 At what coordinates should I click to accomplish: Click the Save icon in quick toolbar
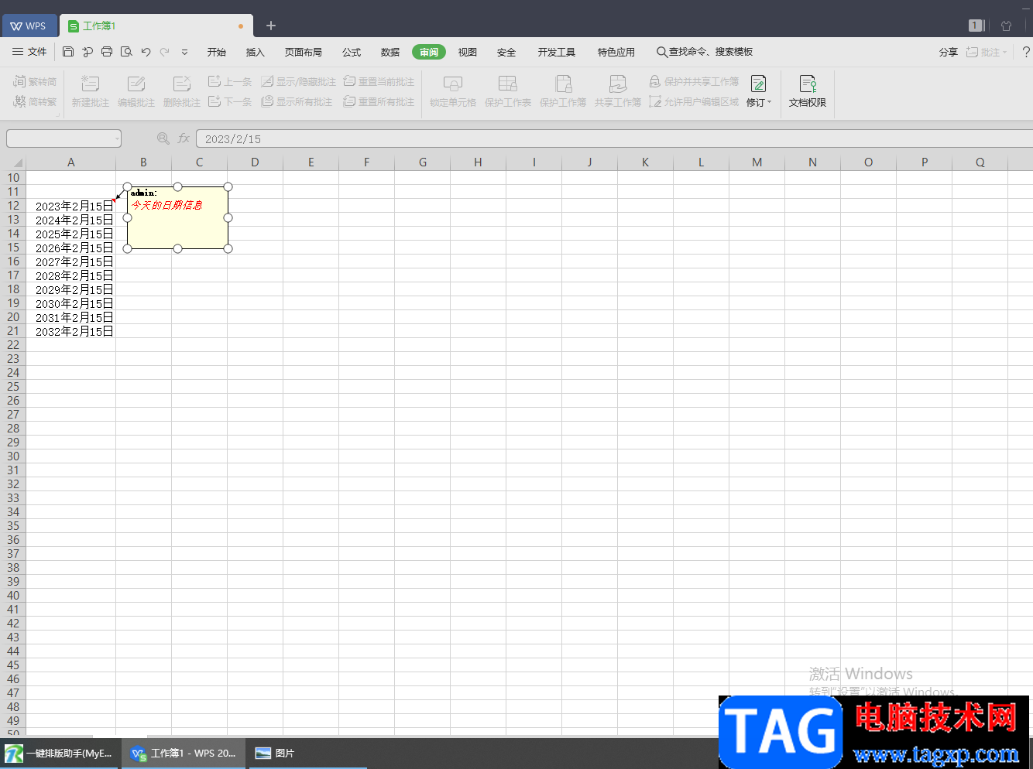pos(68,52)
